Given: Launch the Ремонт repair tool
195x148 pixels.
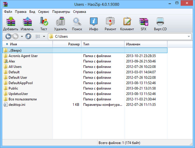Looking at the screenshot, I should [x=110, y=23].
